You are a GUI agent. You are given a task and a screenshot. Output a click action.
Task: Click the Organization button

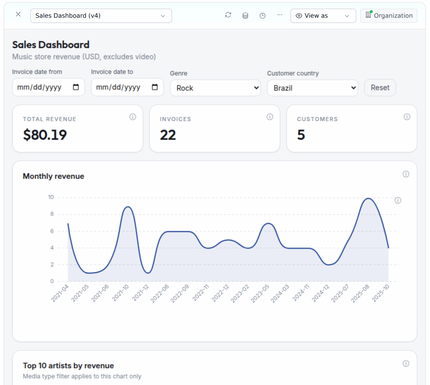[x=389, y=16]
